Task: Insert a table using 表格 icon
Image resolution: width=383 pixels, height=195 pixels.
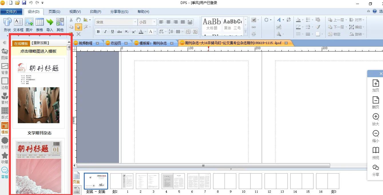Action: pyautogui.click(x=39, y=25)
